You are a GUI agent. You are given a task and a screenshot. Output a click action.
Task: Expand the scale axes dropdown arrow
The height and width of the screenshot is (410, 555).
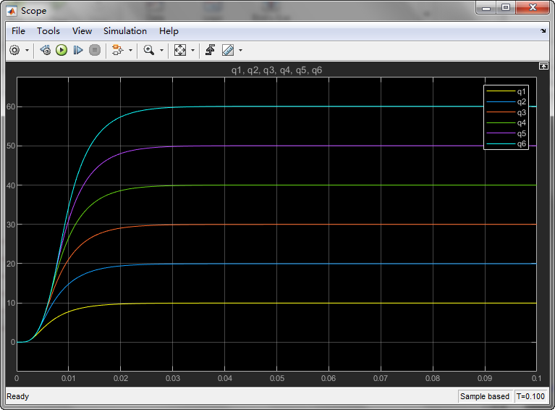pos(192,50)
